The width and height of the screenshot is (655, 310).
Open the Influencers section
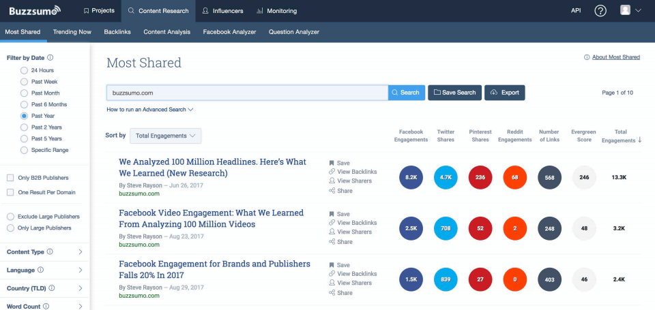(222, 11)
